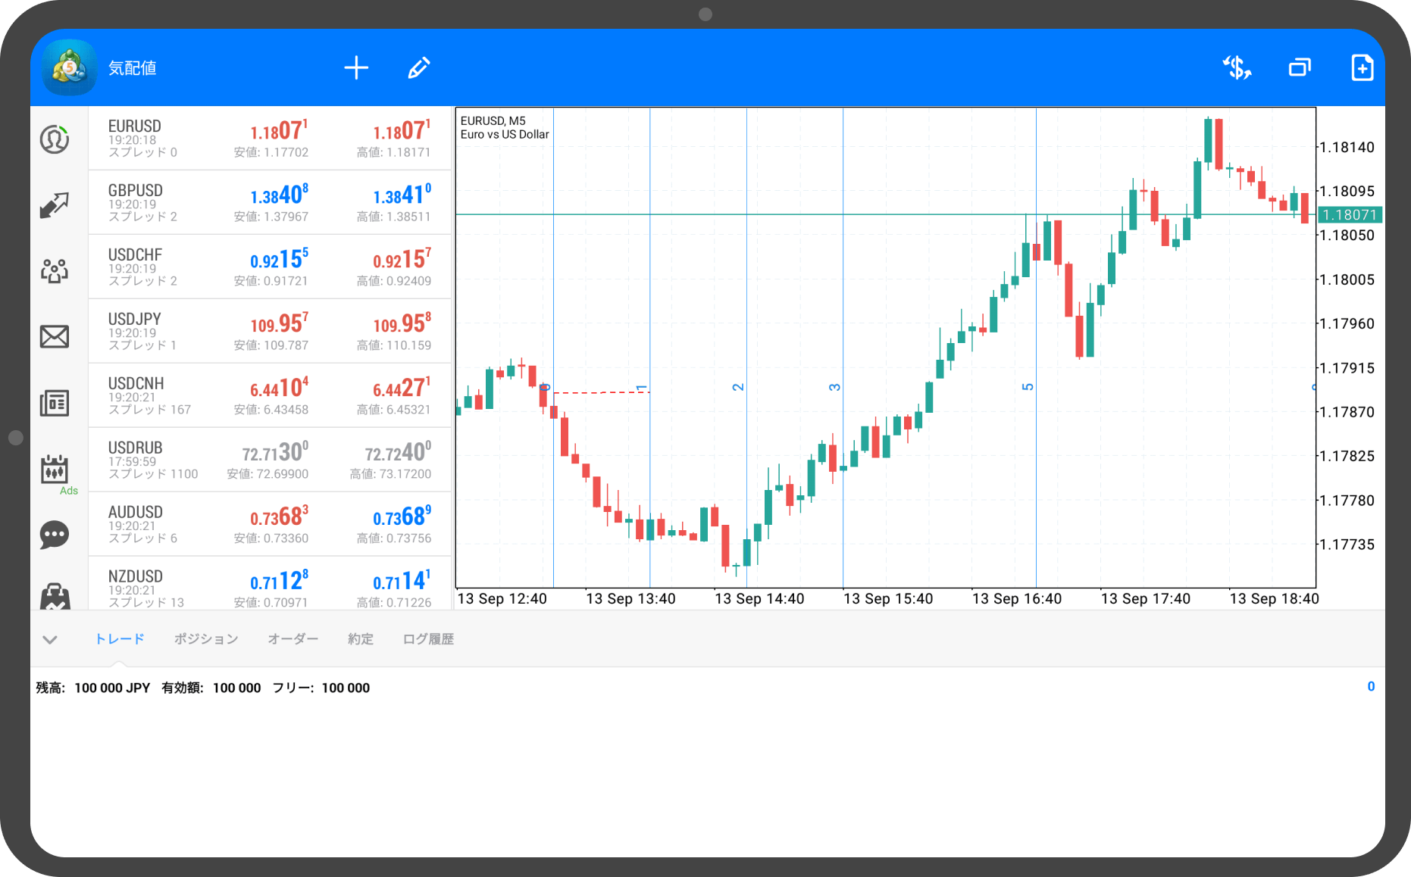Click the plus icon to add symbol
This screenshot has height=877, width=1411.
coord(356,68)
